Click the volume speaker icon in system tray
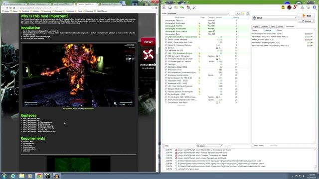 pyautogui.click(x=304, y=176)
